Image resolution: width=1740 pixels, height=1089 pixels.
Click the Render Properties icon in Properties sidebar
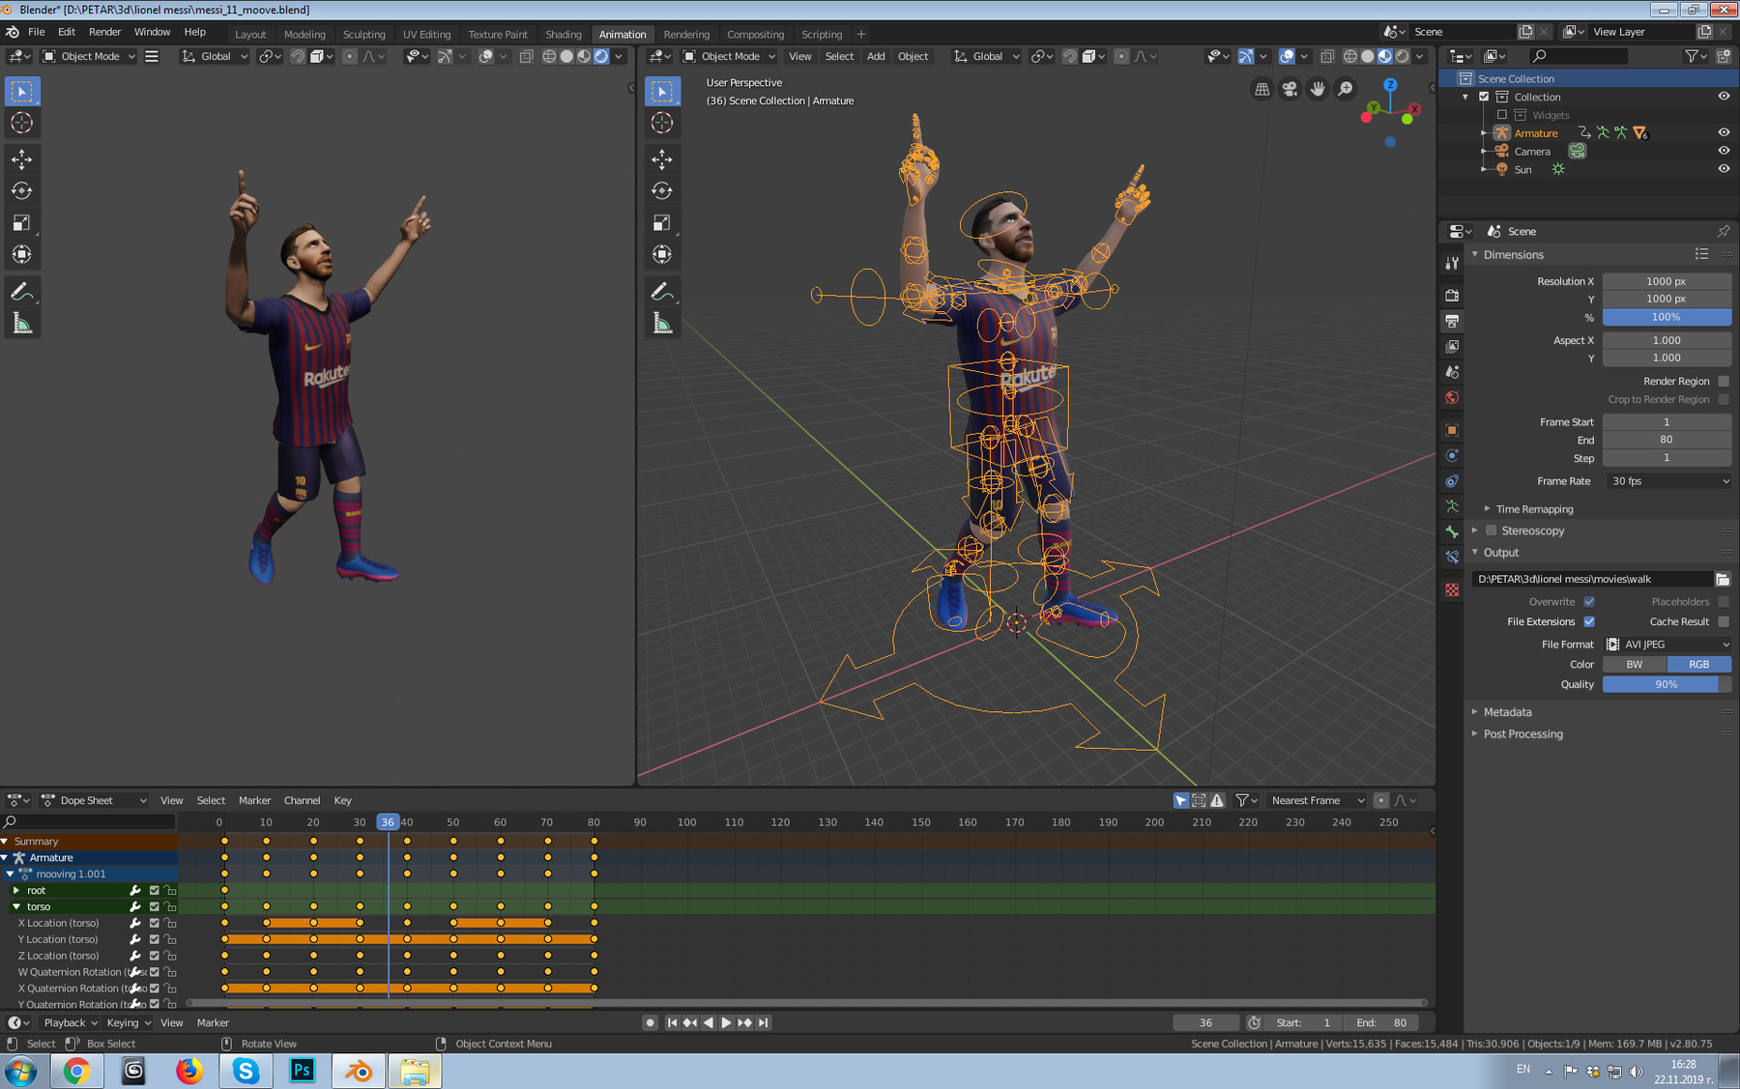[x=1451, y=295]
